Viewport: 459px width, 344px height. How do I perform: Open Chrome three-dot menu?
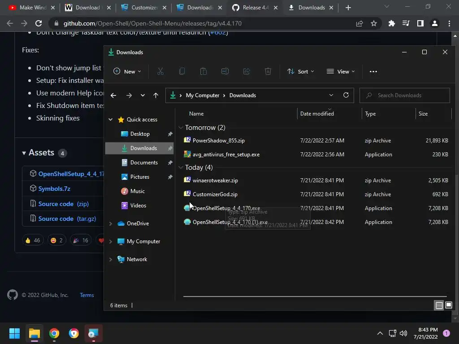coord(449,23)
